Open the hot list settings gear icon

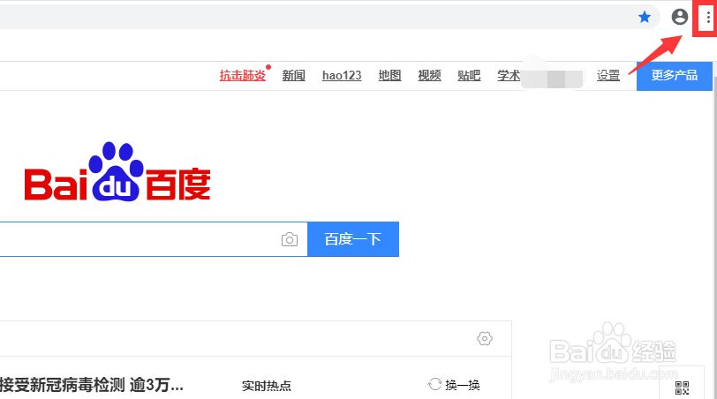coord(485,339)
